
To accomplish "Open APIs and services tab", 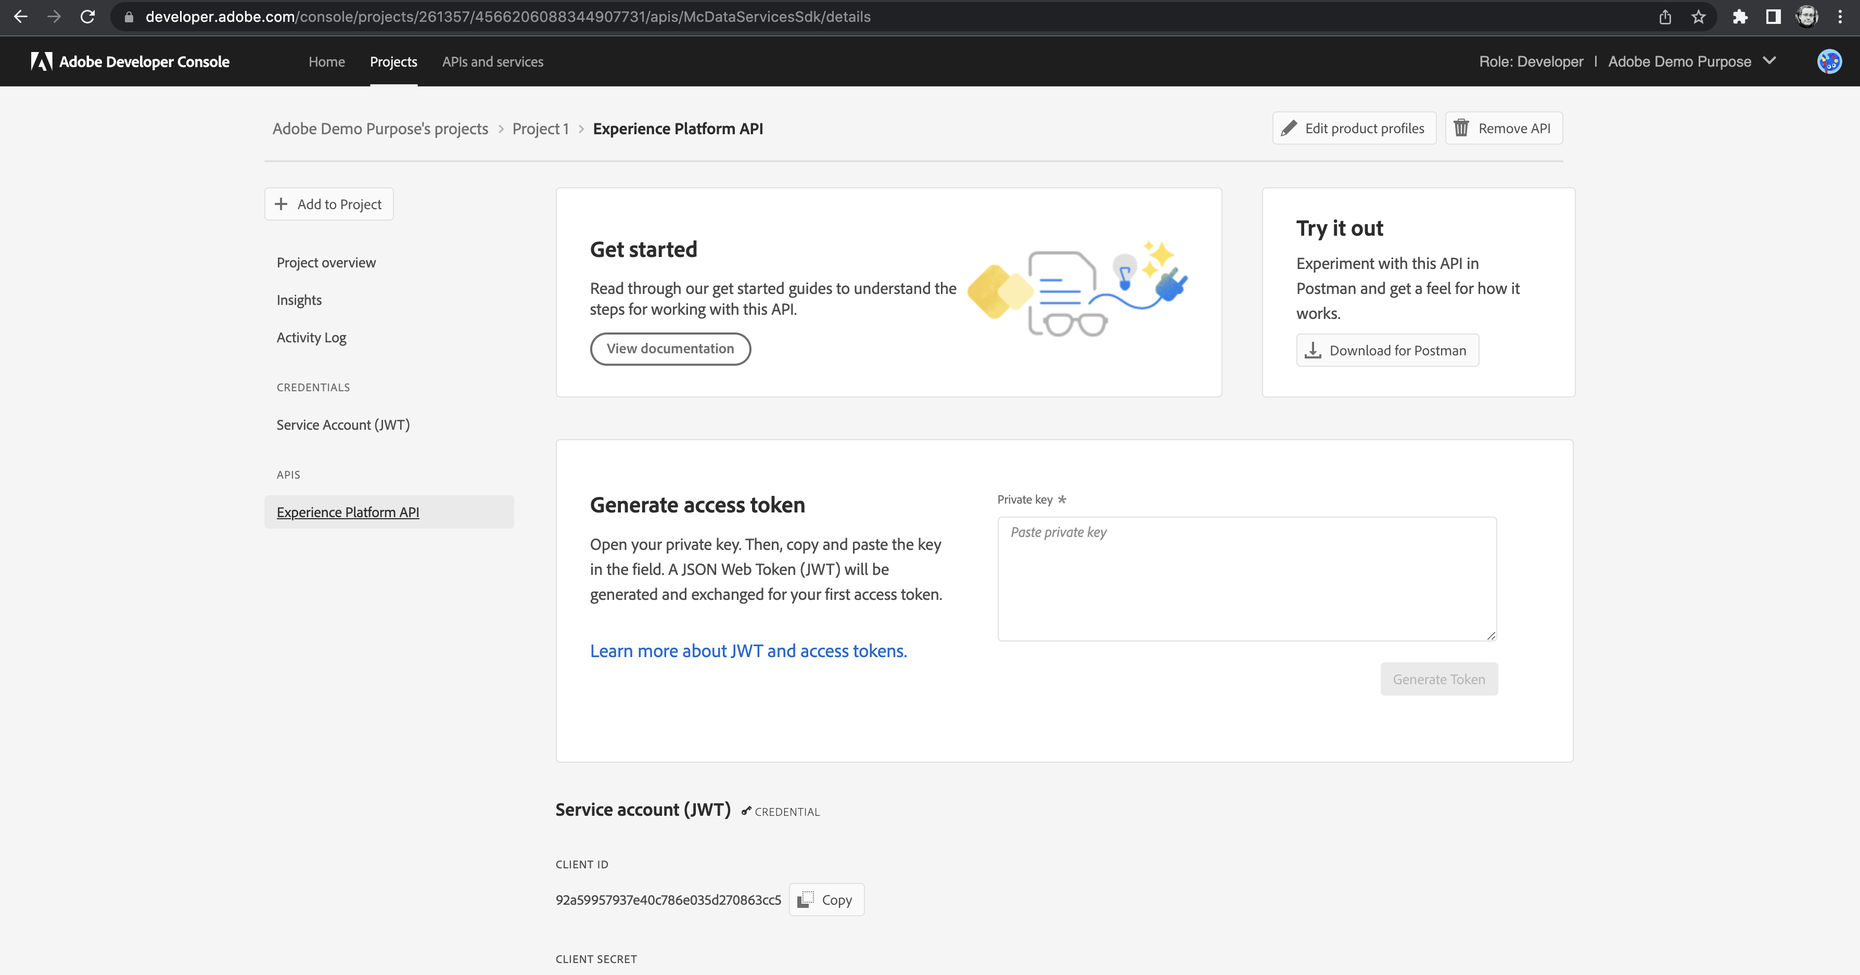I will (492, 61).
